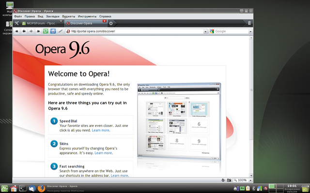Viewport: 310px width, 193px height.
Task: Open the Правка menu
Action: tap(30, 16)
